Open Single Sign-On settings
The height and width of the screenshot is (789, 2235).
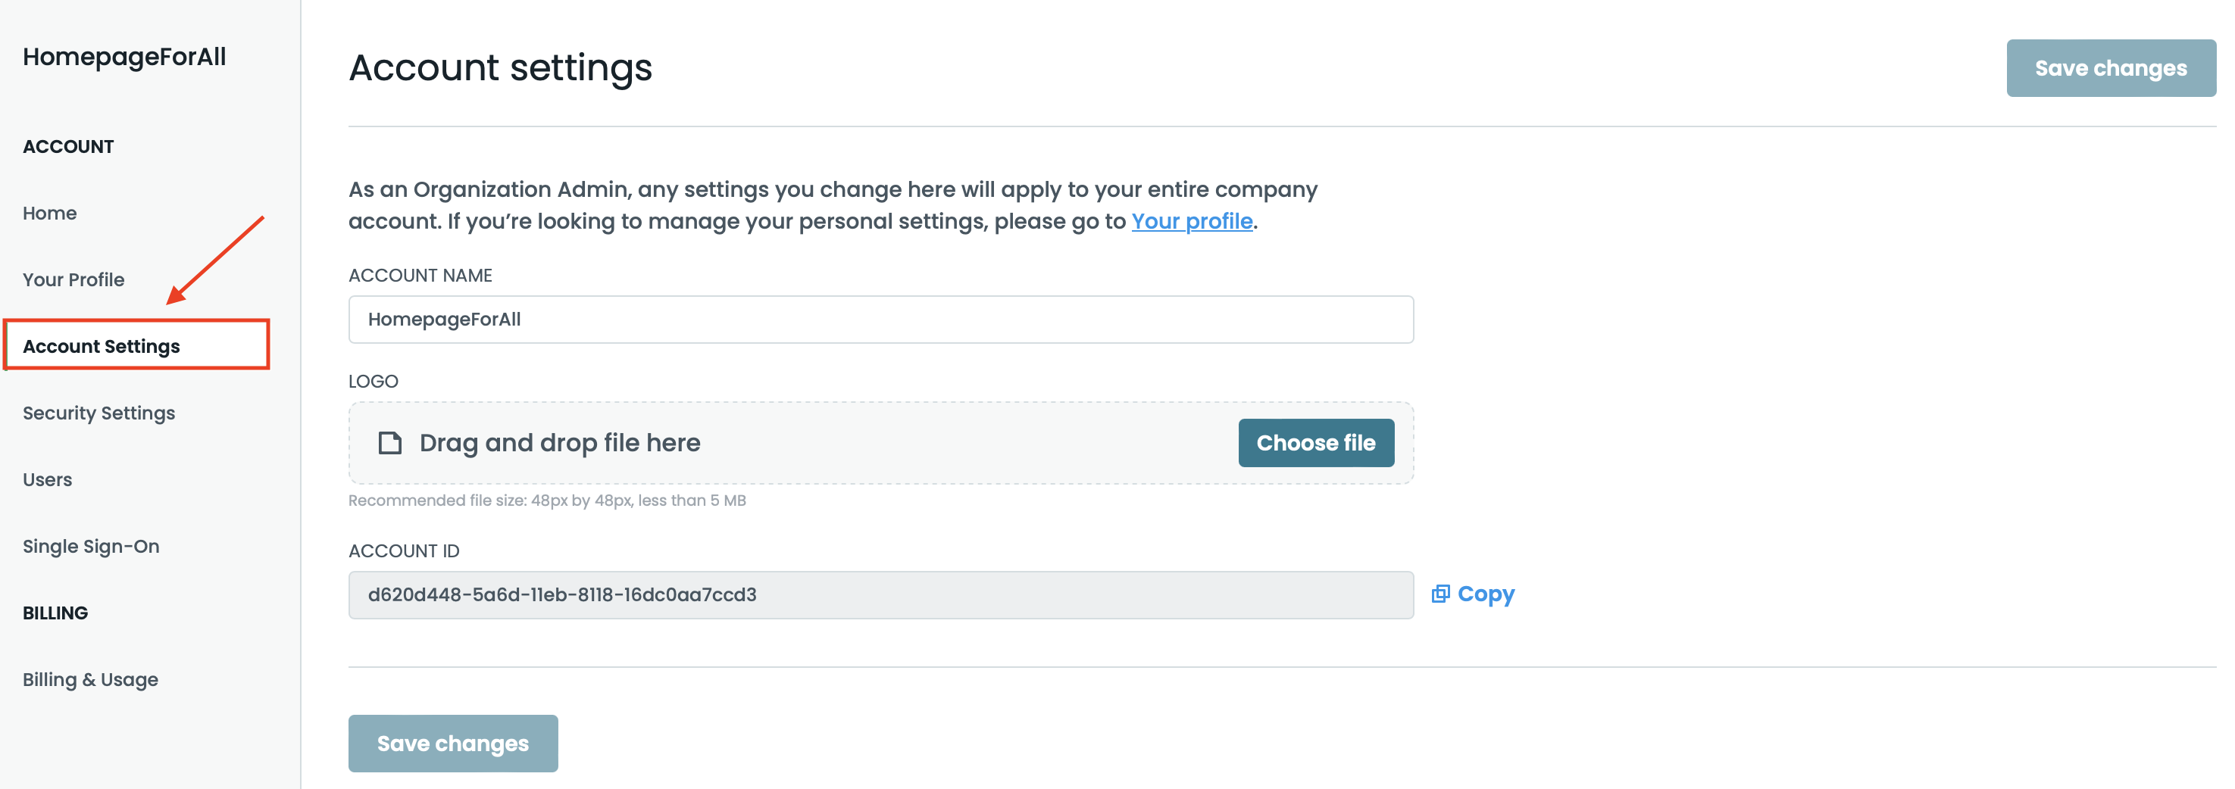pos(91,546)
